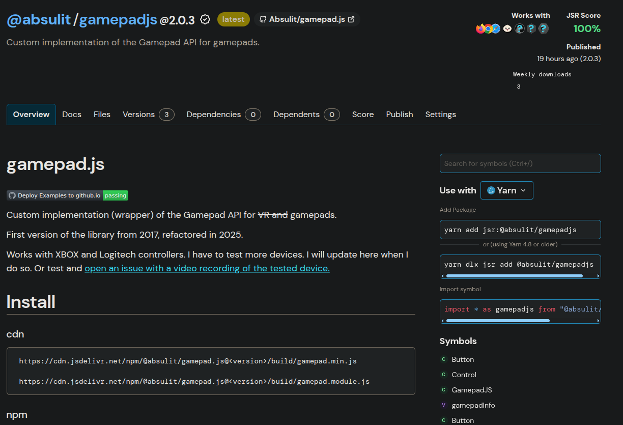Click the yellow 'latest' version tag
Viewport: 623px width, 425px height.
pos(234,19)
